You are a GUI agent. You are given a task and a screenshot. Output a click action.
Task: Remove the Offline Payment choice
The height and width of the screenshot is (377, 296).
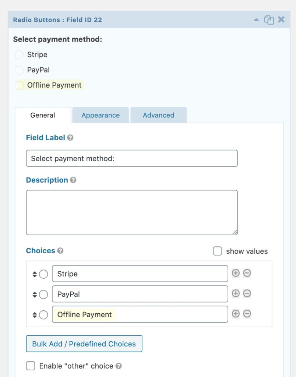pos(247,314)
